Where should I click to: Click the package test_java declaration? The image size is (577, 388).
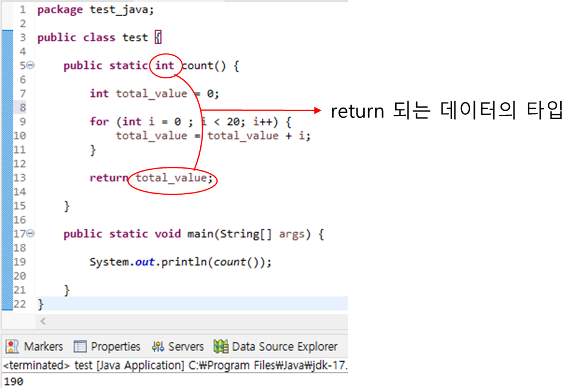tap(95, 10)
